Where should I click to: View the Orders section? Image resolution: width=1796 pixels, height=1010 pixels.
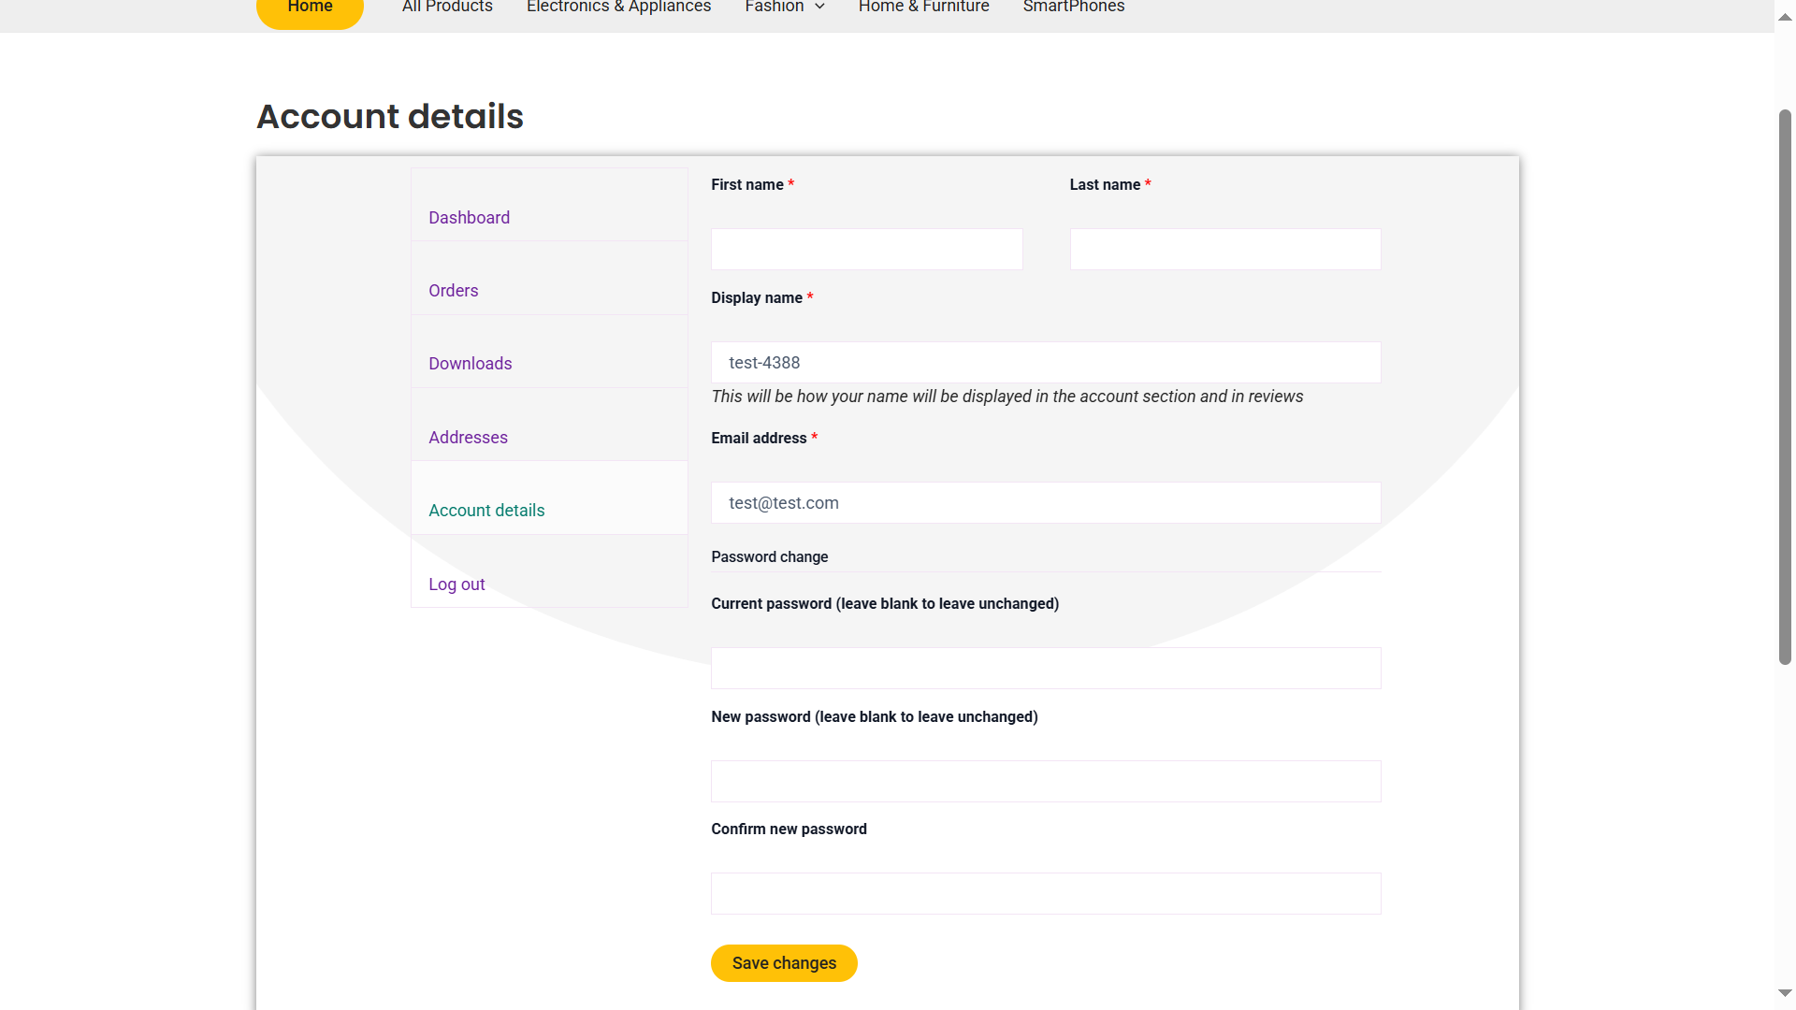pyautogui.click(x=453, y=291)
